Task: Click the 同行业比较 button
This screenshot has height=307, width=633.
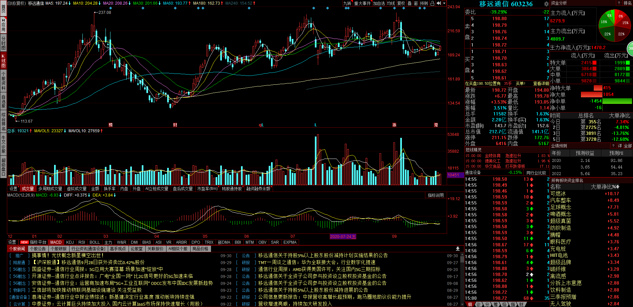Action: tap(536, 173)
